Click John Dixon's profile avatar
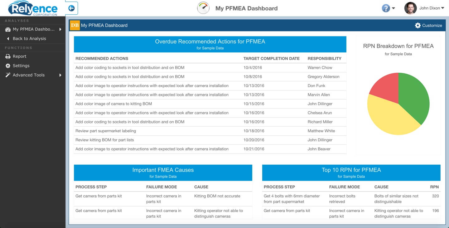This screenshot has height=228, width=449. [x=410, y=8]
